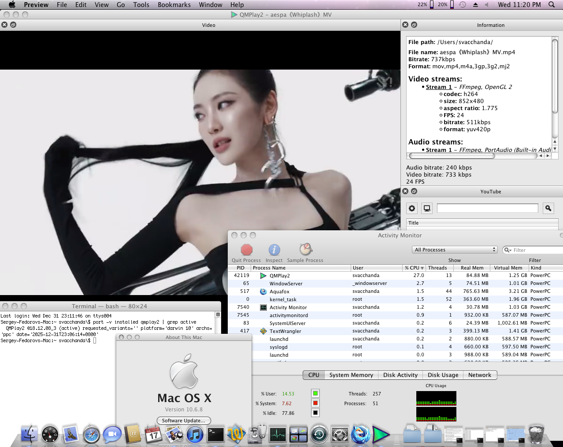563x447 pixels.
Task: Click the YouTube search text field
Action: 487,208
